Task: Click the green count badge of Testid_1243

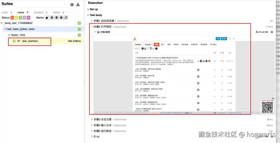Action: [79, 35]
